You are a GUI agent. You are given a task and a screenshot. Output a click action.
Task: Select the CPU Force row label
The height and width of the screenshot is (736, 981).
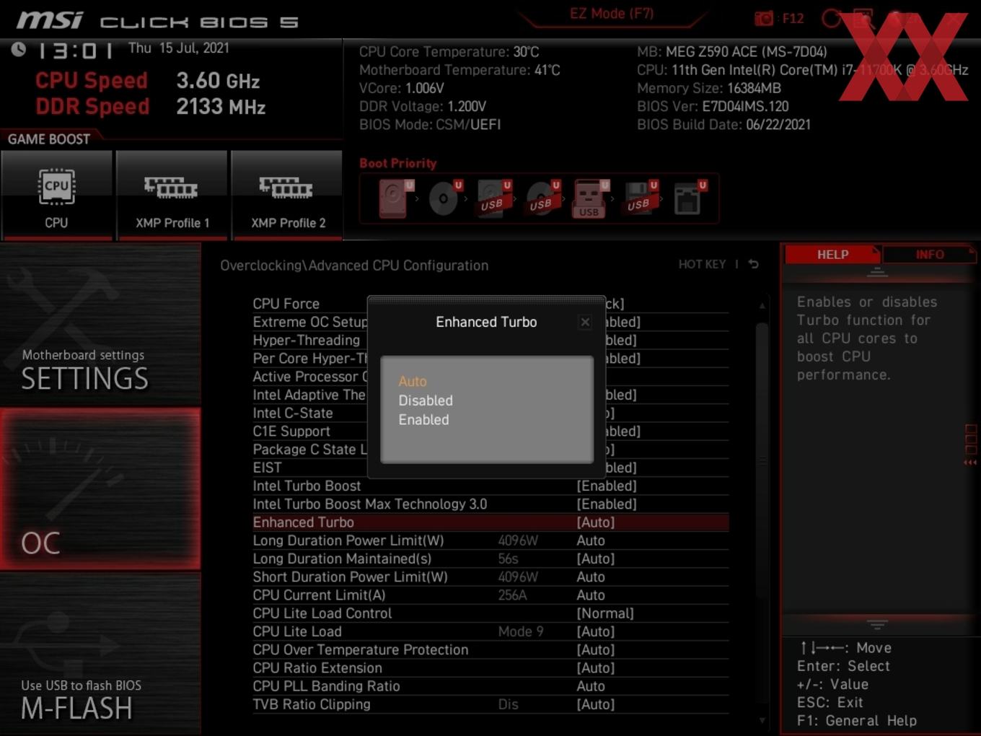[x=286, y=304]
